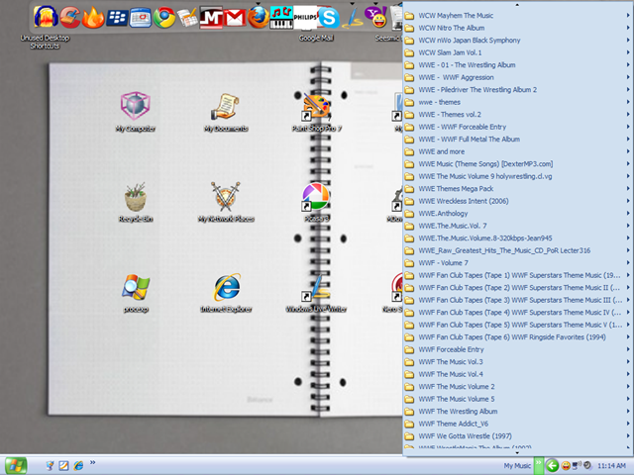Expand arrow for WWE - WWF Forceable Entry
This screenshot has height=475, width=634.
coord(628,127)
